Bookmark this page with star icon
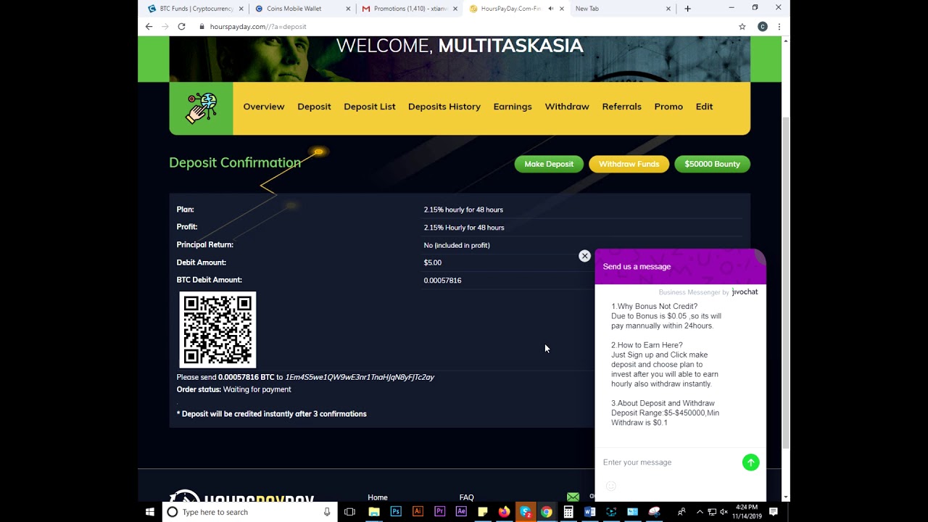 pos(742,26)
